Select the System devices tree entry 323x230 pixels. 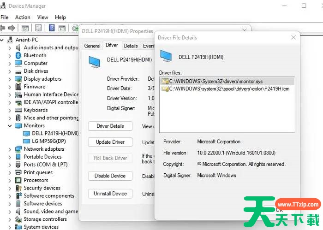point(41,227)
